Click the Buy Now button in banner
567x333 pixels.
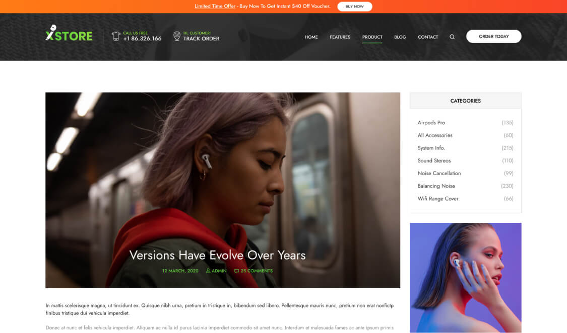pyautogui.click(x=354, y=7)
